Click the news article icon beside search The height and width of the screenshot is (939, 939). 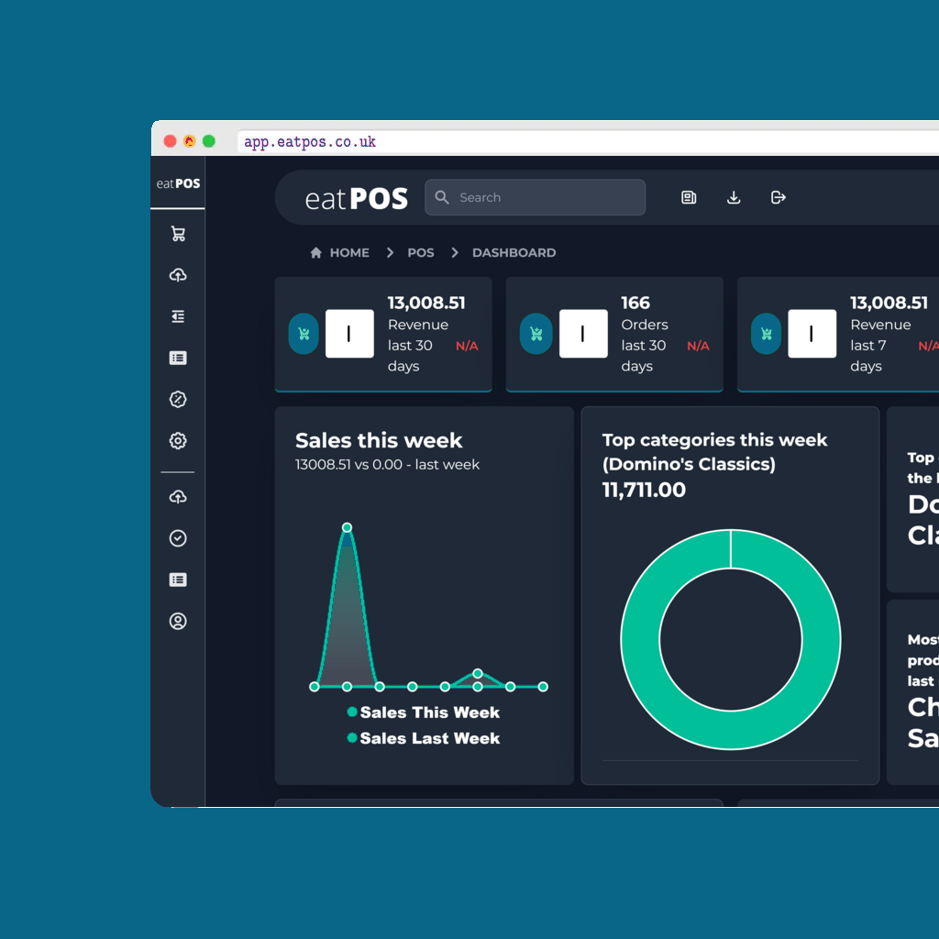689,197
